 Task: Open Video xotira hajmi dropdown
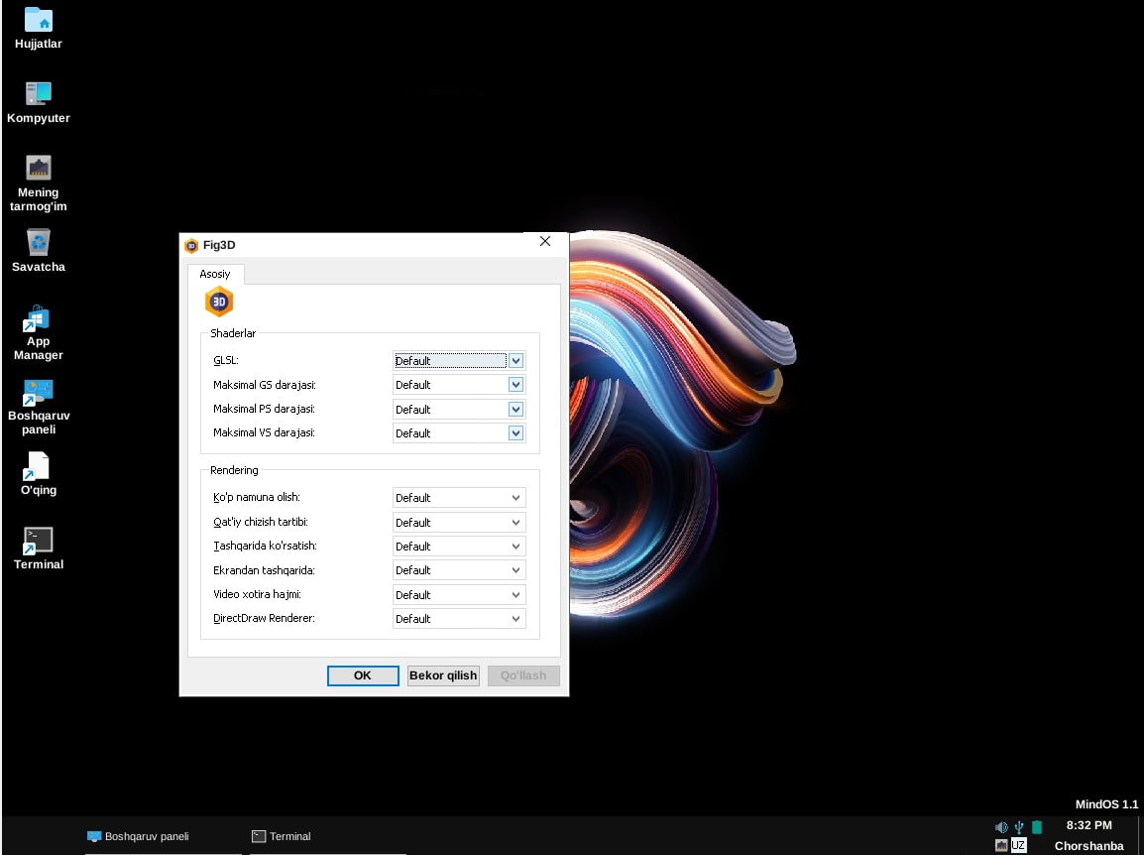(515, 595)
